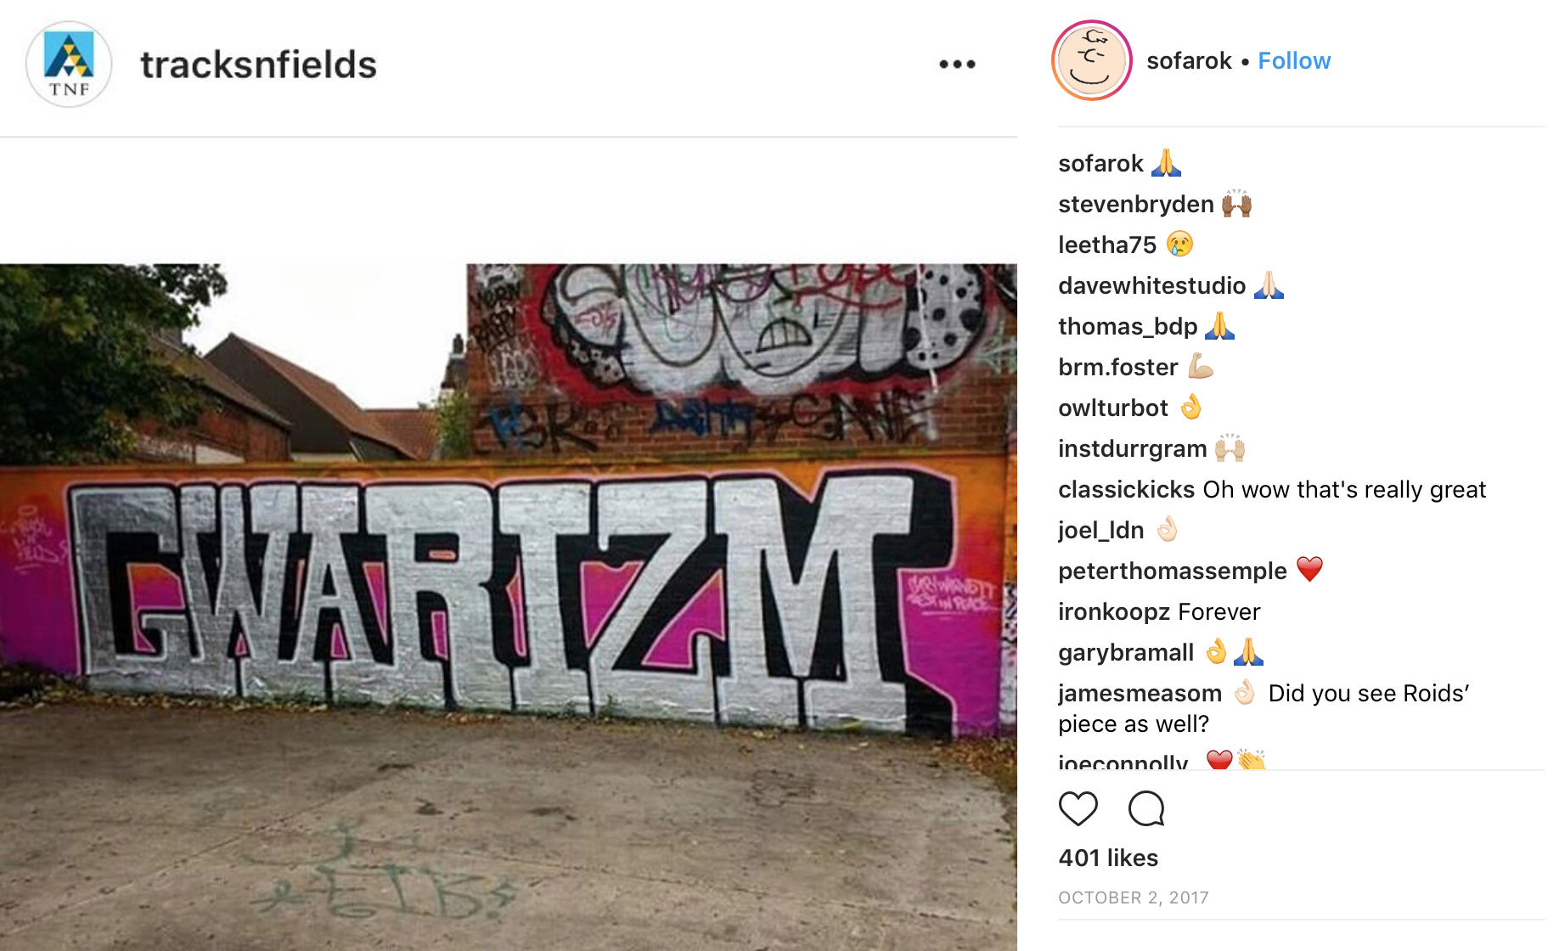Open peterthomassemple commenter profile
This screenshot has height=951, width=1559.
(x=1173, y=571)
